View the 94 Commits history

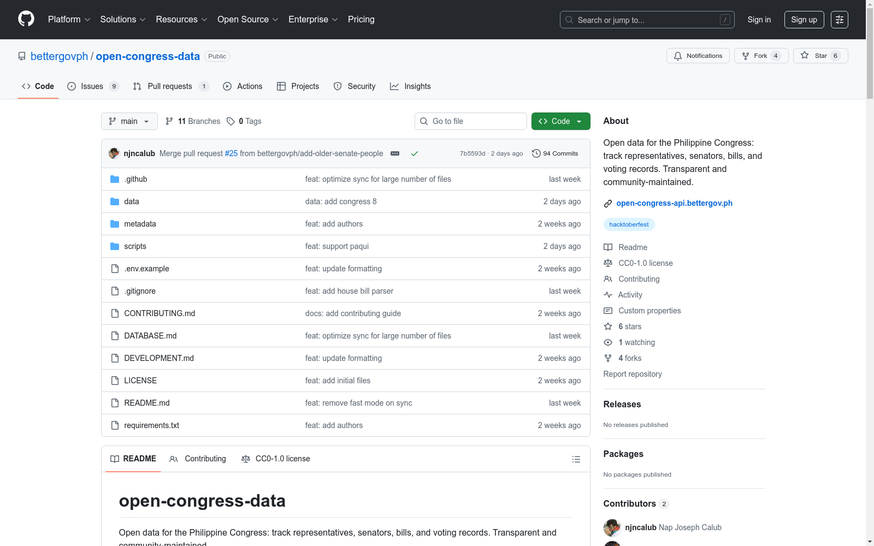555,153
